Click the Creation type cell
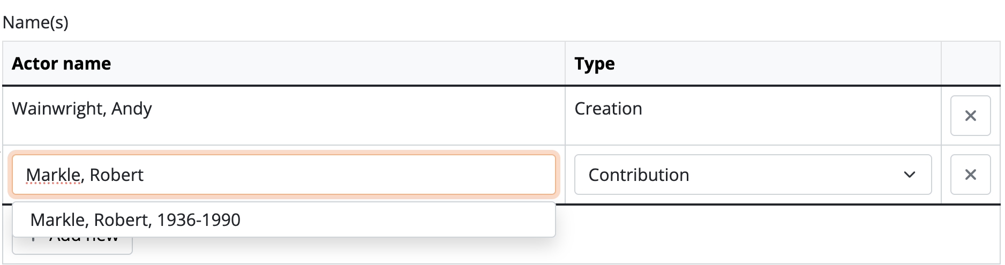Screen dimensions: 1005x265 pyautogui.click(x=608, y=109)
